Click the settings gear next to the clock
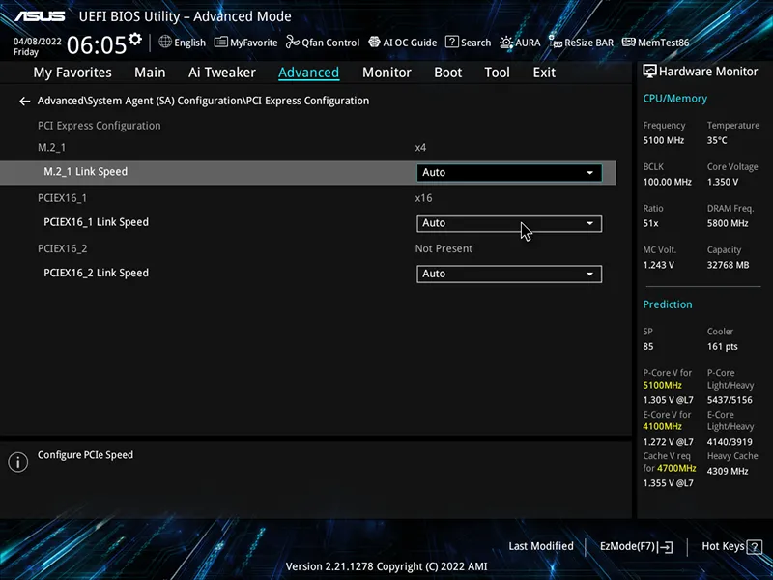Viewport: 773px width, 580px height. click(x=135, y=39)
